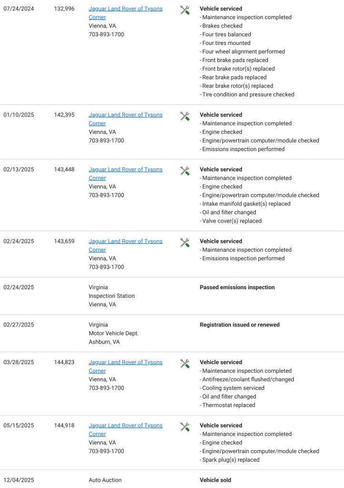Open Jaguar Land Rover link for 143,659 miles entry
This screenshot has height=488, width=344.
click(125, 245)
